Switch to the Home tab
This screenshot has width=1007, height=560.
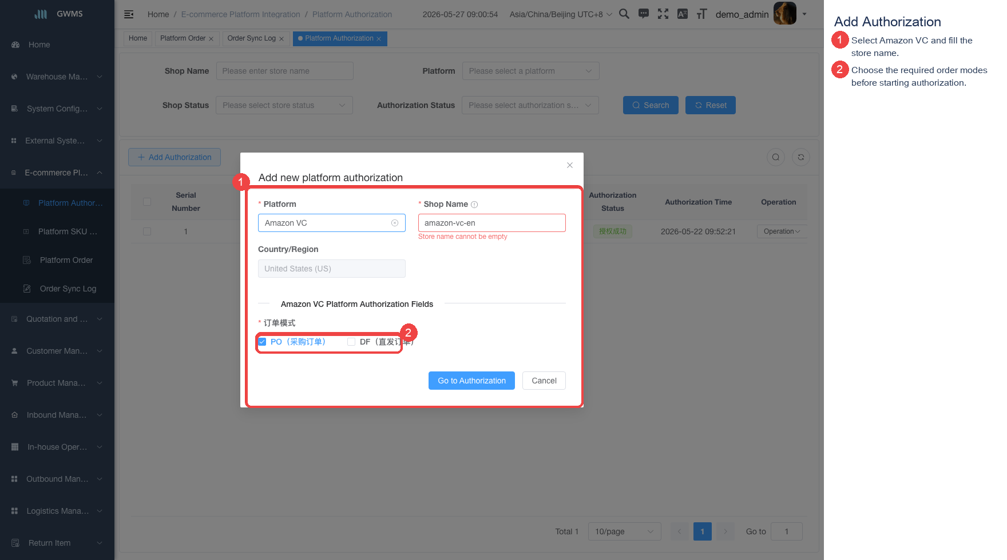point(138,38)
